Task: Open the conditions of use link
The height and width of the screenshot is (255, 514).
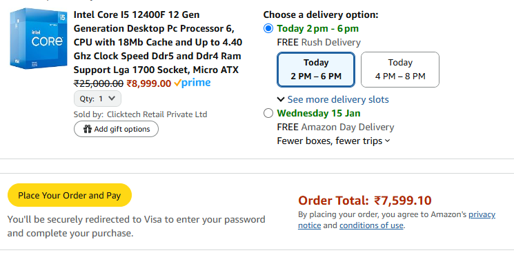Action: [371, 225]
